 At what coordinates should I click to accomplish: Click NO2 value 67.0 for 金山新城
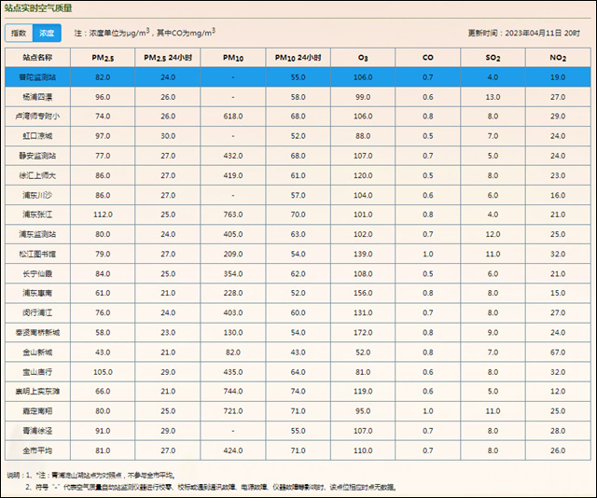pos(558,353)
